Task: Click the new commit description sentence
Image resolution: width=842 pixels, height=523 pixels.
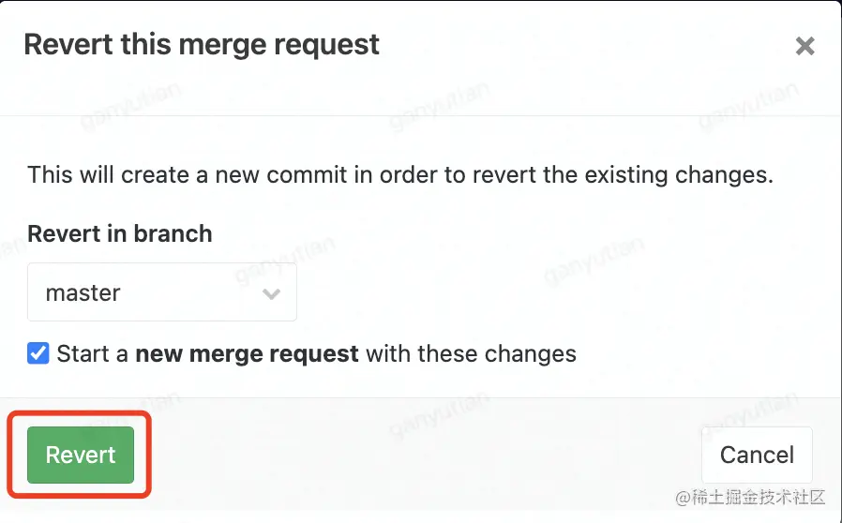Action: [400, 175]
